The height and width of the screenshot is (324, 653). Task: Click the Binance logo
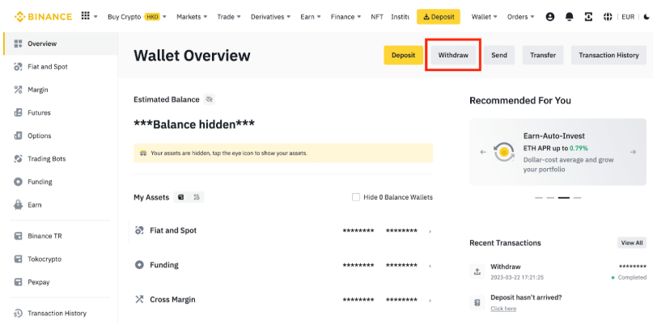[37, 16]
